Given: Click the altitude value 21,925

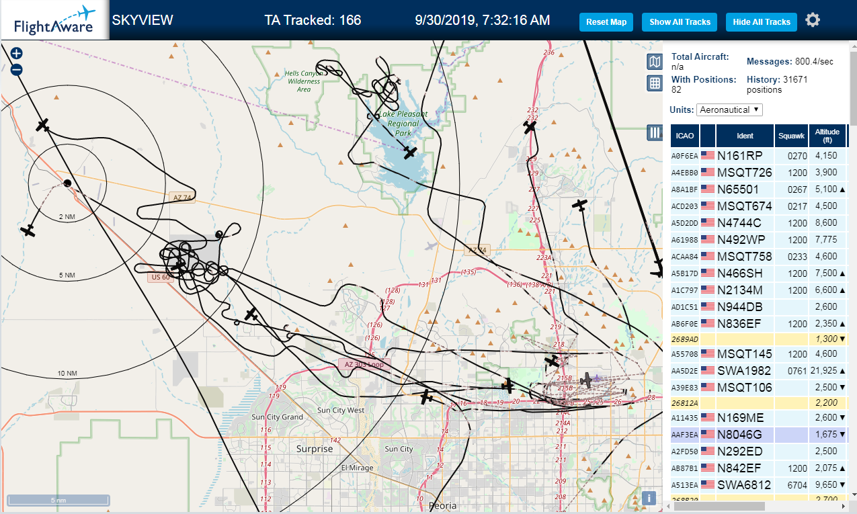Looking at the screenshot, I should point(824,370).
